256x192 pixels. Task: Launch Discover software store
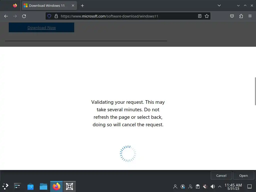30,186
